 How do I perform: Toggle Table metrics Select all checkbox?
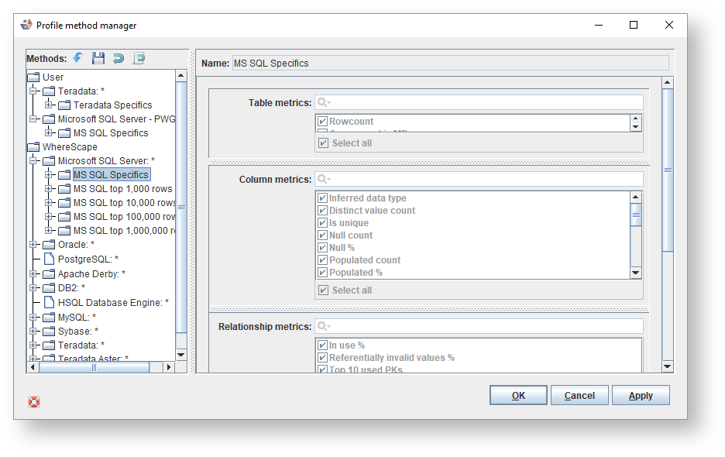323,143
